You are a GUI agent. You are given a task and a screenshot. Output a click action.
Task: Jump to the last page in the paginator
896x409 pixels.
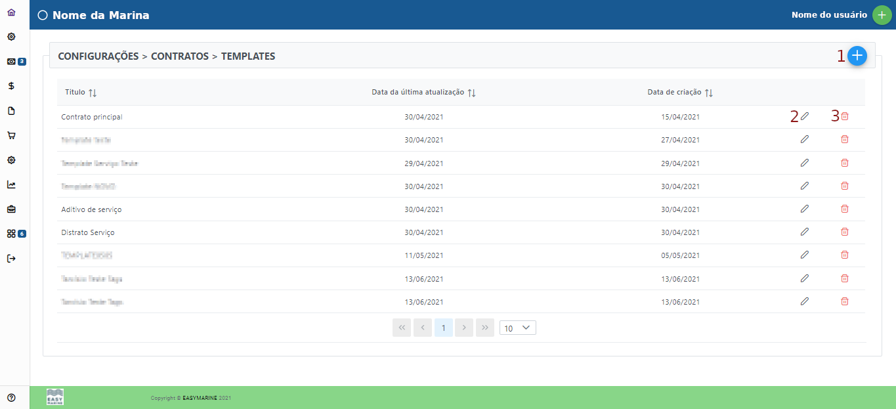pos(485,328)
